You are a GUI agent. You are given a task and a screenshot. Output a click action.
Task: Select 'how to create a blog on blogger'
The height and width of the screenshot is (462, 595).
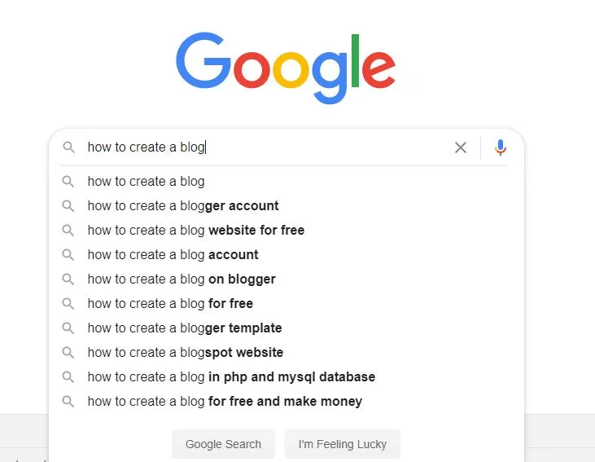(x=182, y=279)
